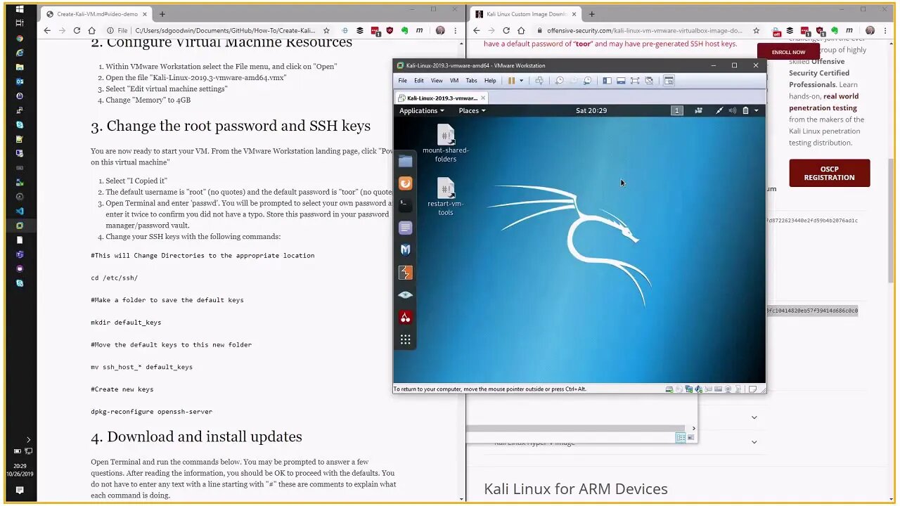Screen dimensions: 900x506
Task: Open the Edit menu in VMware Workstation
Action: coord(419,81)
